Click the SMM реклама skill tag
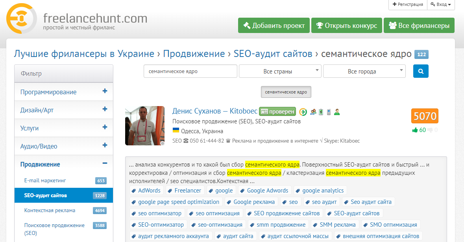The image size is (464, 242). [x=335, y=225]
